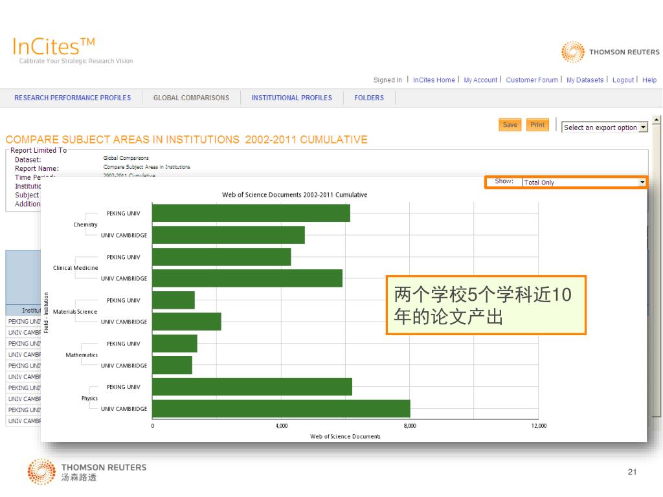Click the x-axis label Web of Science Documents
This screenshot has width=663, height=497.
click(345, 437)
